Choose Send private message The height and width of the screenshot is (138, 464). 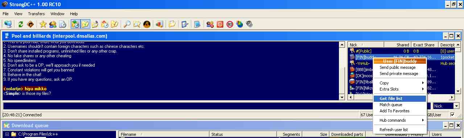pos(399,74)
